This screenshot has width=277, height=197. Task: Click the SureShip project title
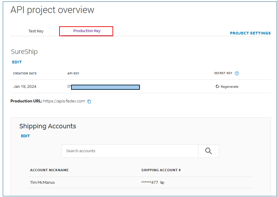pyautogui.click(x=24, y=52)
